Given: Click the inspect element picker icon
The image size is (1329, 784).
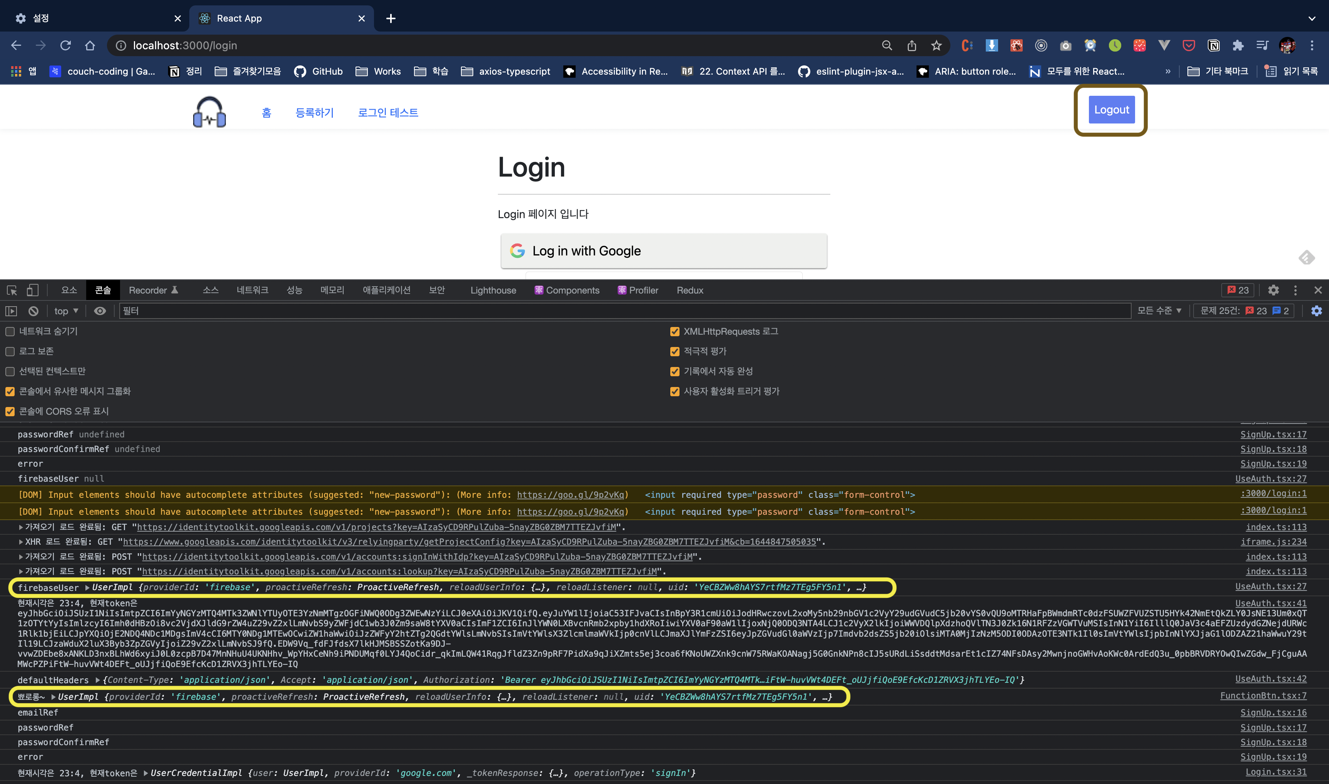Looking at the screenshot, I should (12, 290).
